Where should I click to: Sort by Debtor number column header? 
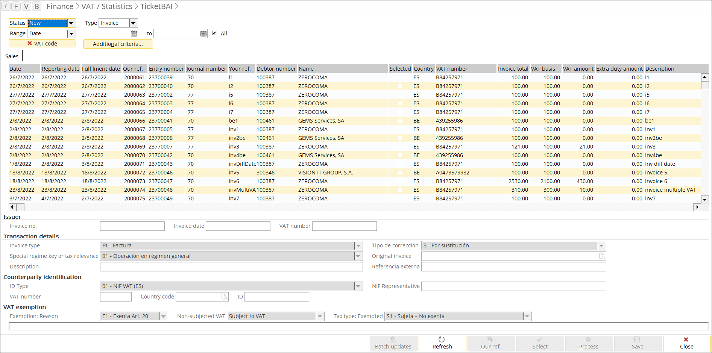tap(276, 69)
